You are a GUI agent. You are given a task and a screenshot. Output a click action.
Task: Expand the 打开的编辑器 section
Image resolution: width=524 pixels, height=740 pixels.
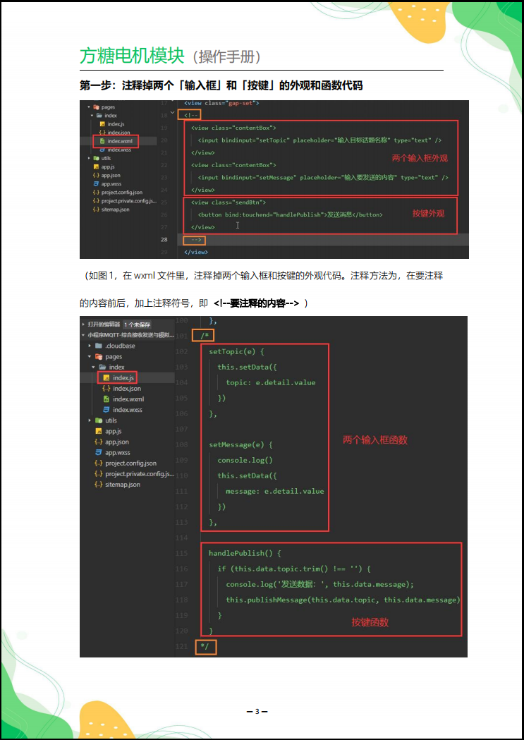[x=84, y=324]
